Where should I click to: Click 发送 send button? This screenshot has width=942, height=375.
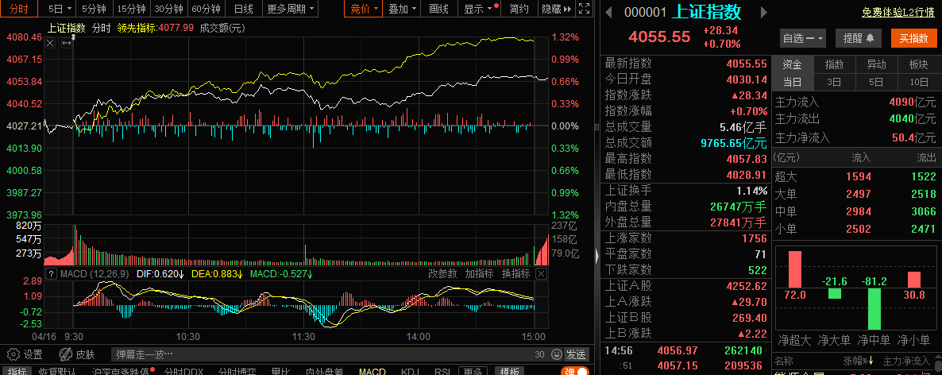click(576, 354)
